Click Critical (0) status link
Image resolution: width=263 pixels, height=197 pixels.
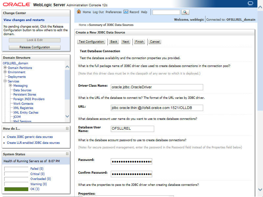click(x=37, y=174)
